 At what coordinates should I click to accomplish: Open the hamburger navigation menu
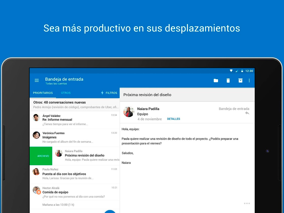(37, 81)
